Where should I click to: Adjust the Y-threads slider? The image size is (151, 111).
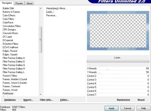coord(118,72)
